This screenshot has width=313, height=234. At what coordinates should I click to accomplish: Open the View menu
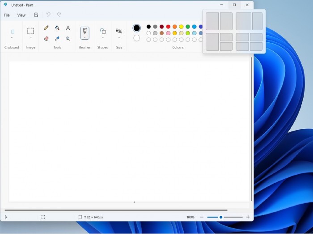21,15
